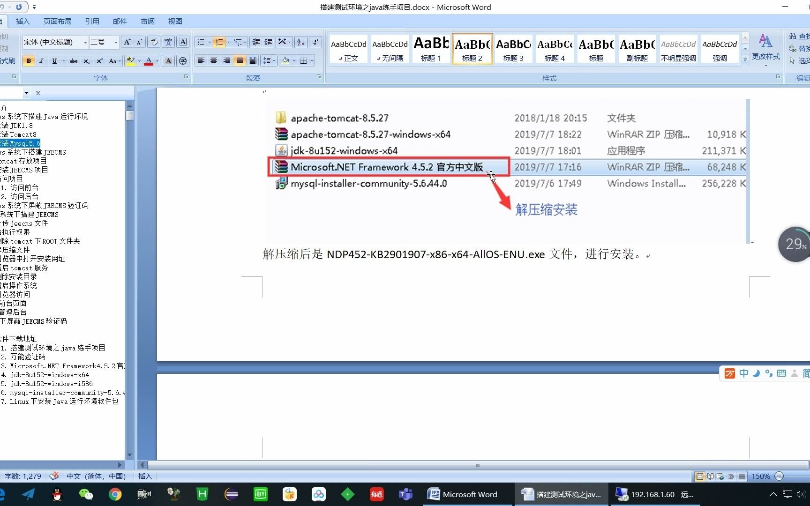Screen dimensions: 810x506
Task: Switch to the 页面布局 ribbon tab
Action: 57,21
